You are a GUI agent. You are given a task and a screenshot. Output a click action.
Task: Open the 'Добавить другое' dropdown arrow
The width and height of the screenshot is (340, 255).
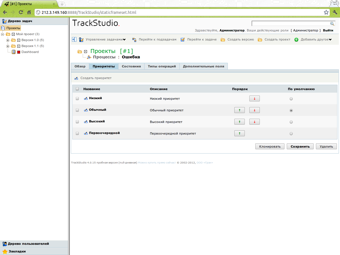point(330,40)
